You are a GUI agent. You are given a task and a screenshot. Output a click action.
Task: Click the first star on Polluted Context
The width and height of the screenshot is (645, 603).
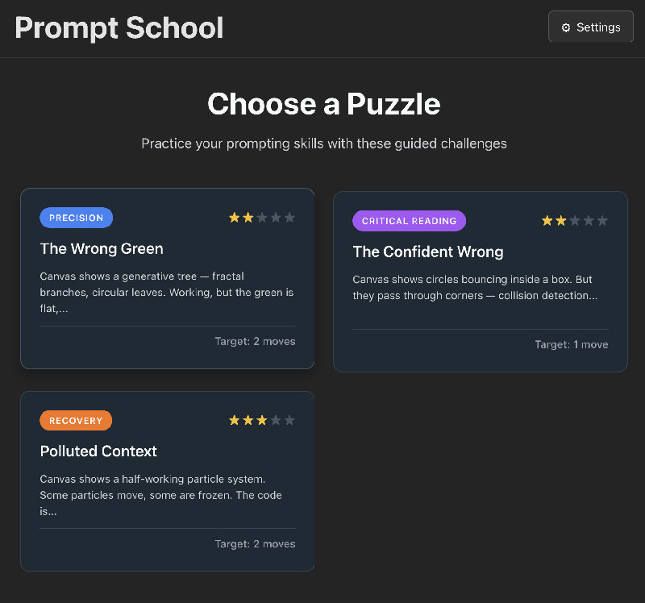pos(232,420)
